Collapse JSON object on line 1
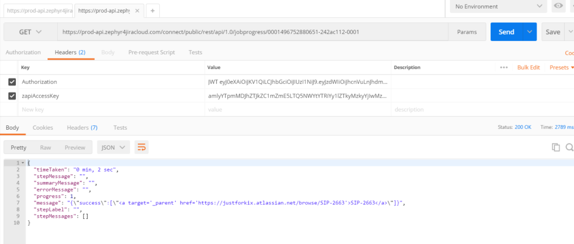 point(23,163)
